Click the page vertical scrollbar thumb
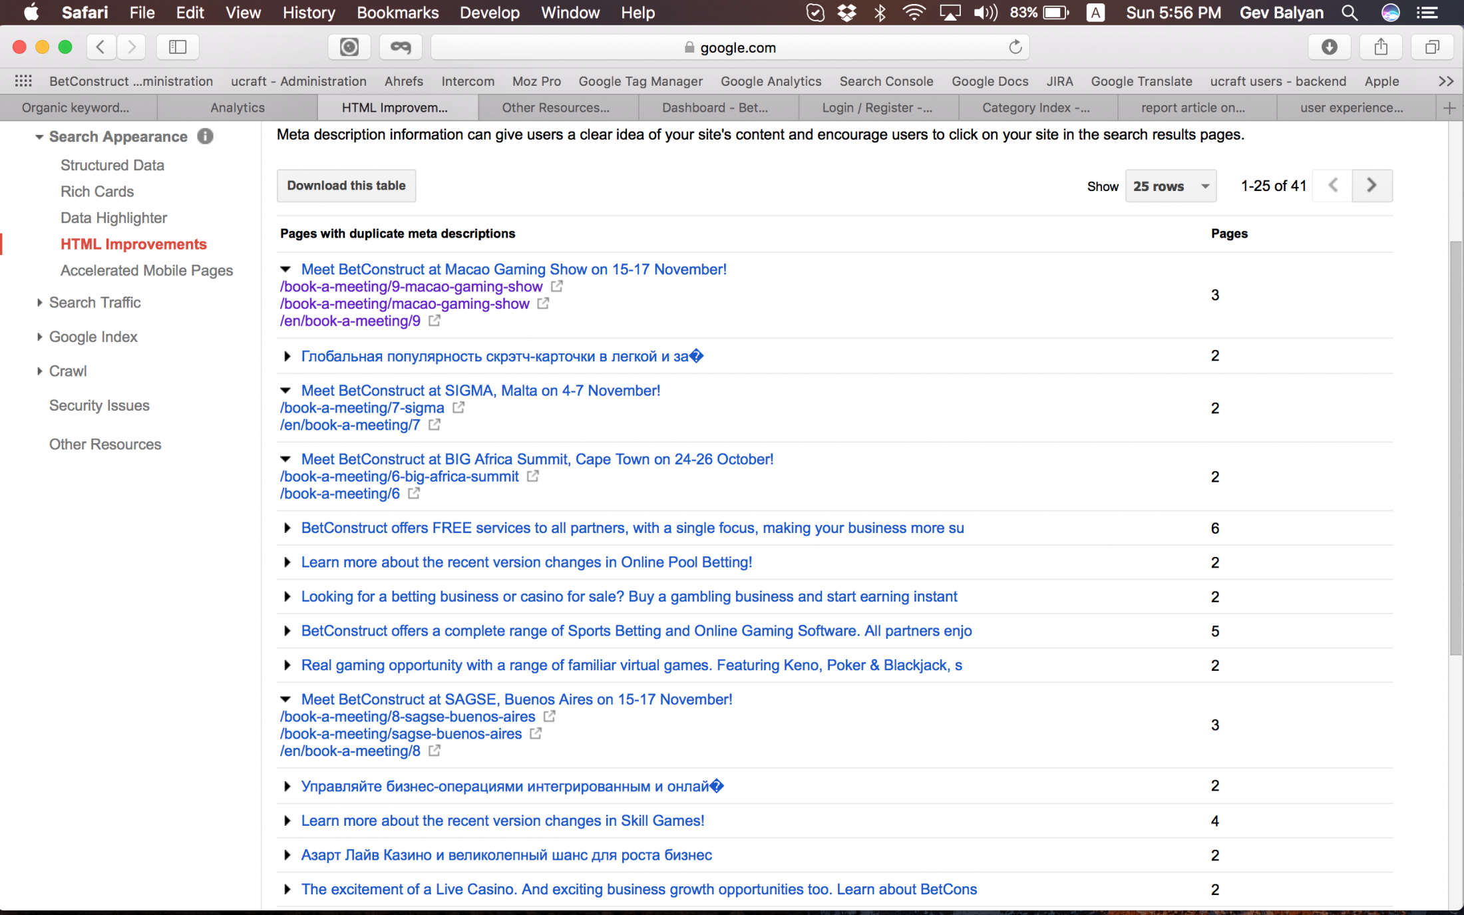 point(1455,449)
